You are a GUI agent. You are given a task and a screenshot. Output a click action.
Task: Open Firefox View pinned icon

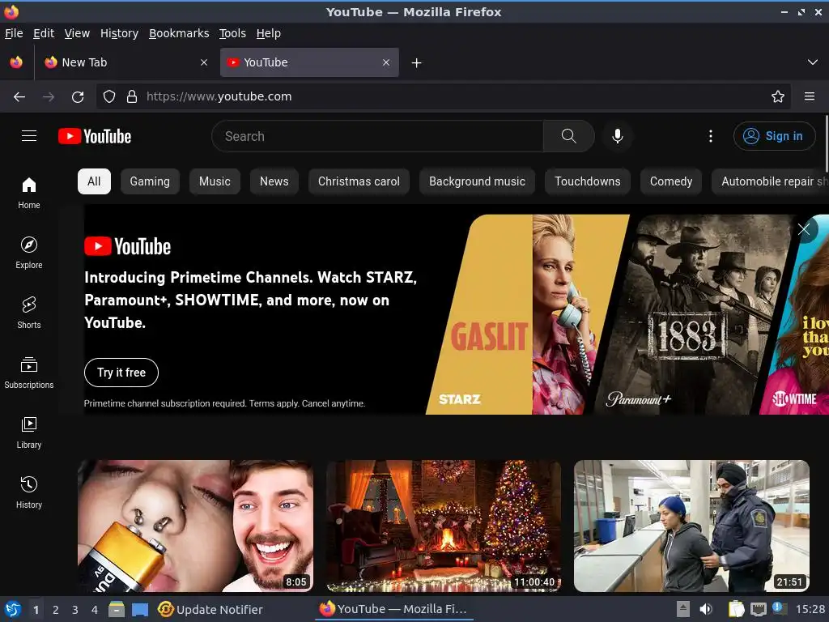coord(16,62)
